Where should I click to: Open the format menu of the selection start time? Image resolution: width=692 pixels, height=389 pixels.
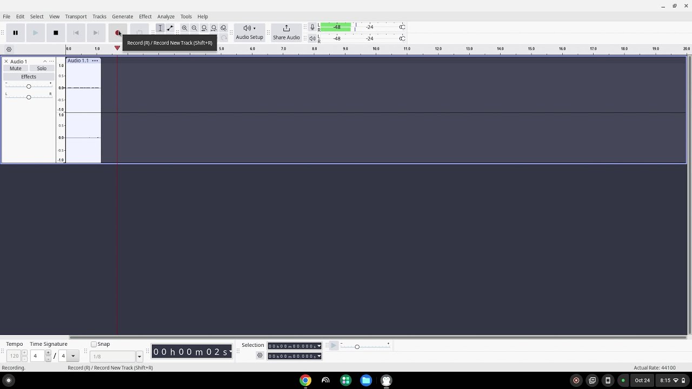(x=319, y=346)
